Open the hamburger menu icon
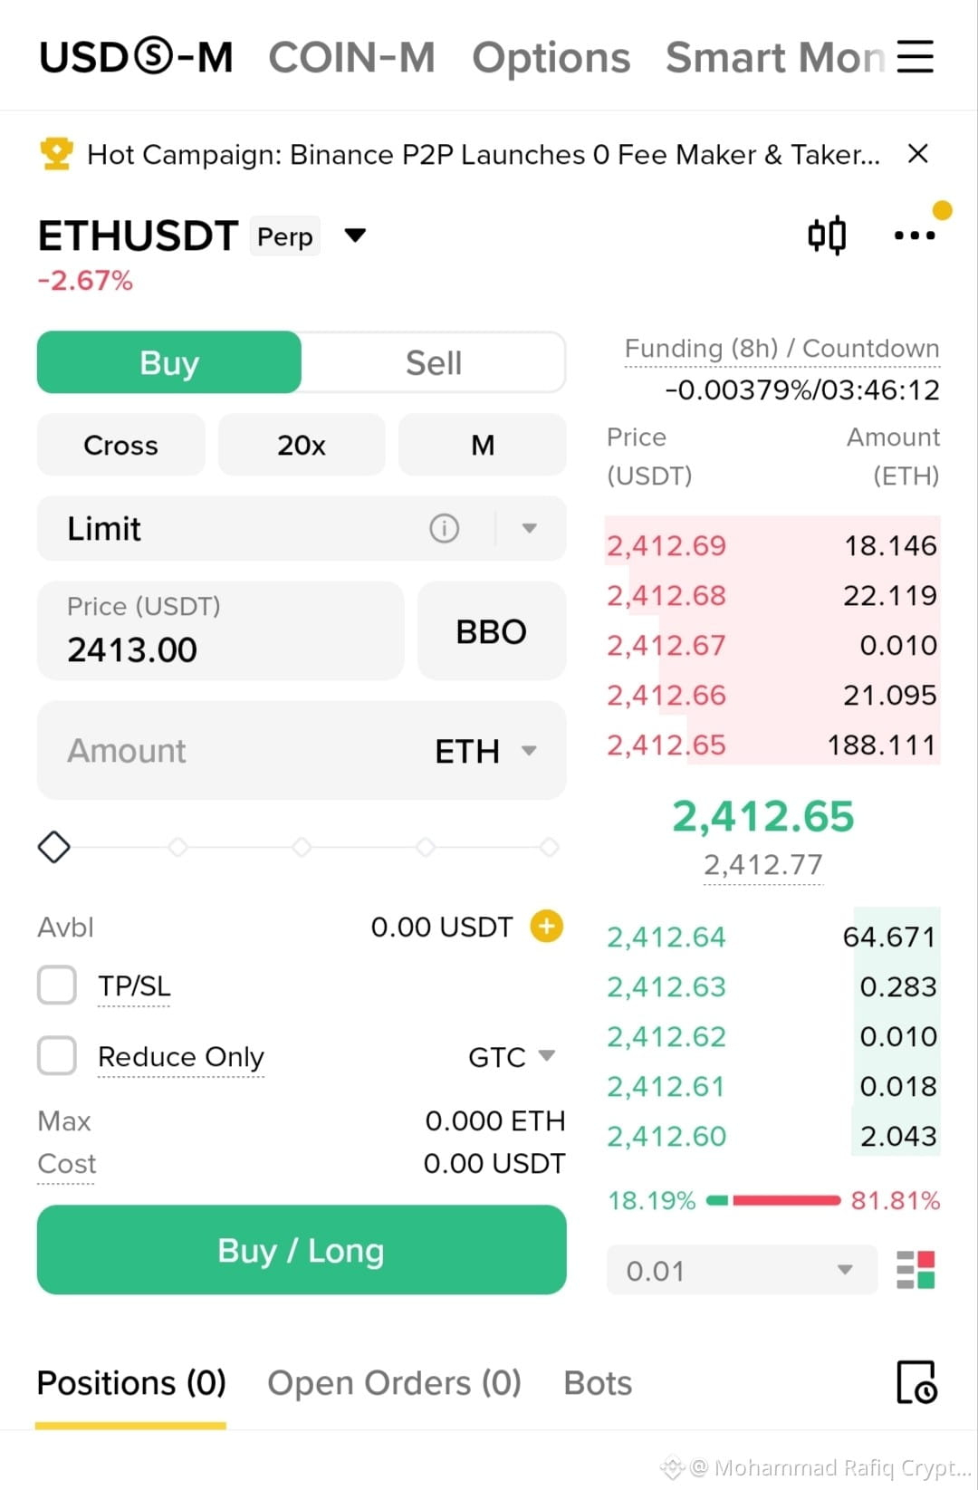Viewport: 978px width, 1490px height. coord(915,56)
